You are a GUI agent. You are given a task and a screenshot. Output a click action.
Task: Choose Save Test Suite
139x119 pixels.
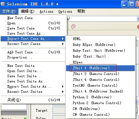point(33,76)
